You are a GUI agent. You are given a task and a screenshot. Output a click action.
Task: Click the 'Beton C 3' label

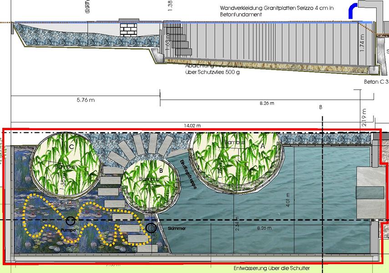coord(376,81)
